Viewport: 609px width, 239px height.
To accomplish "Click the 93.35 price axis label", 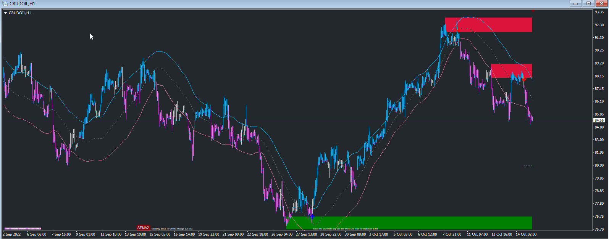I will point(599,12).
